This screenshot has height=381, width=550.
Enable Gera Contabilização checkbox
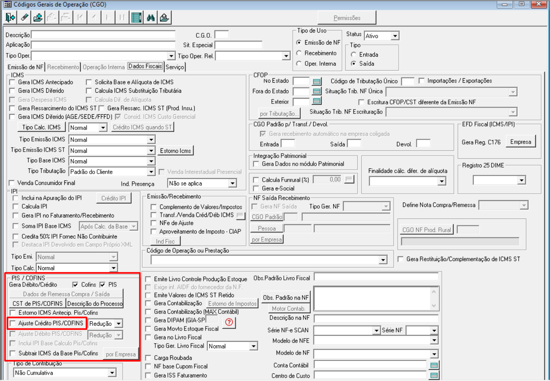148,303
